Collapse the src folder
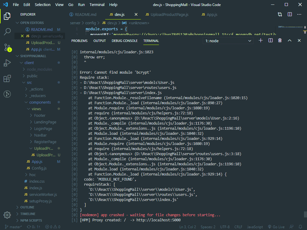Image resolution: width=307 pixels, height=230 pixels. click(x=29, y=83)
